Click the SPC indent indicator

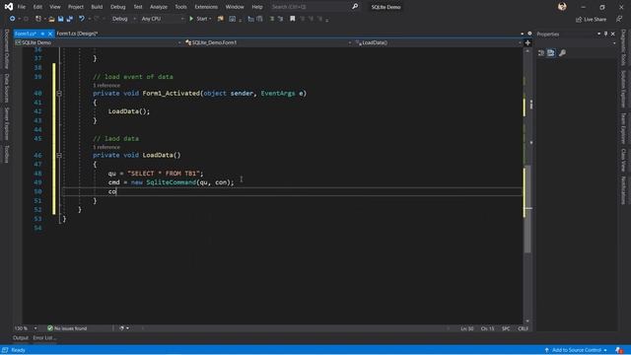pos(506,328)
